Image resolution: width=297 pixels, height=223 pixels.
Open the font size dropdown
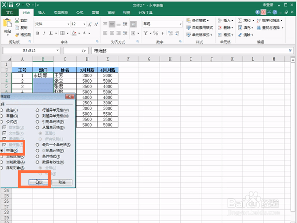coord(84,24)
